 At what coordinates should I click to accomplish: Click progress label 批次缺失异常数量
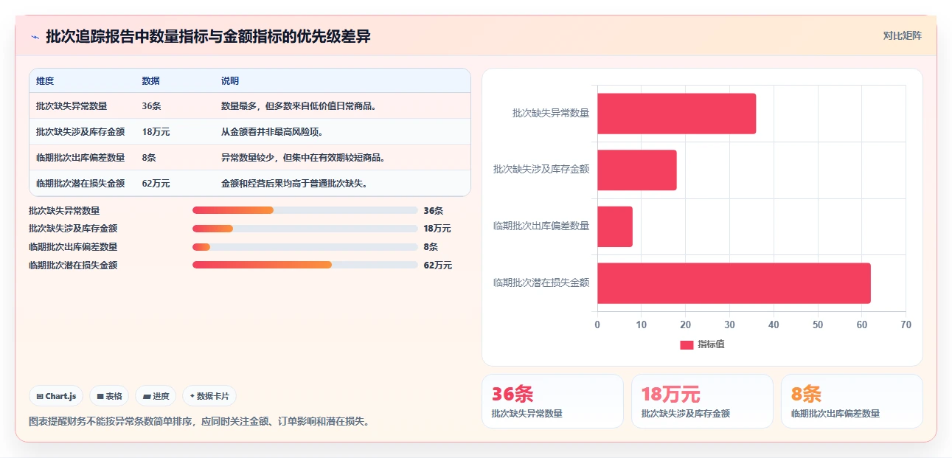pos(64,211)
